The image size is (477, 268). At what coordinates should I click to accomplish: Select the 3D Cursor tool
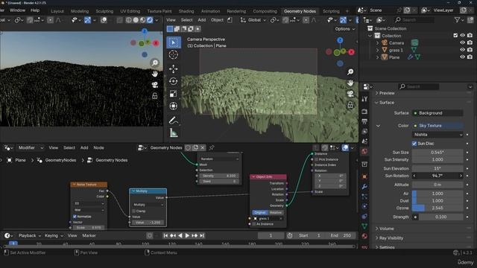[174, 55]
